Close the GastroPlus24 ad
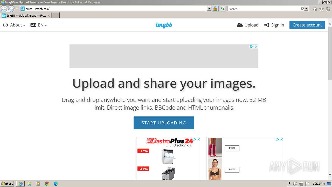The image size is (332, 187). pos(199,139)
